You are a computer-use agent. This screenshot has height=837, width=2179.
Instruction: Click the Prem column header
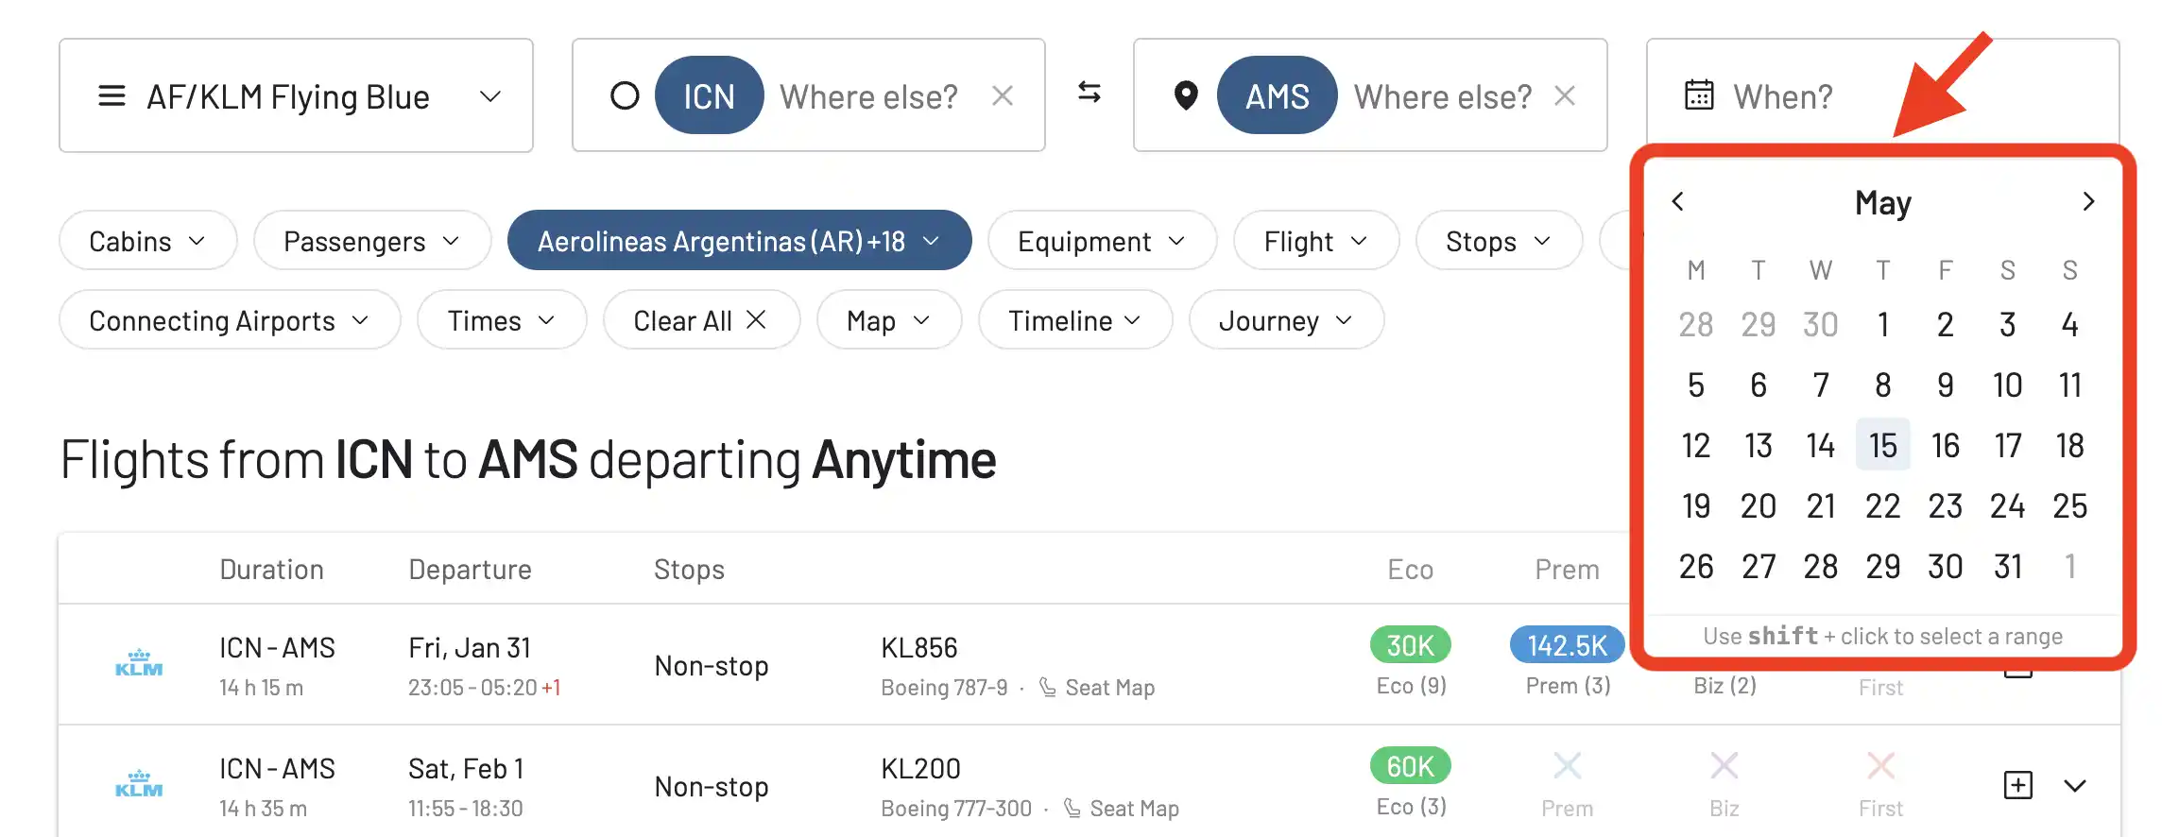(1567, 569)
